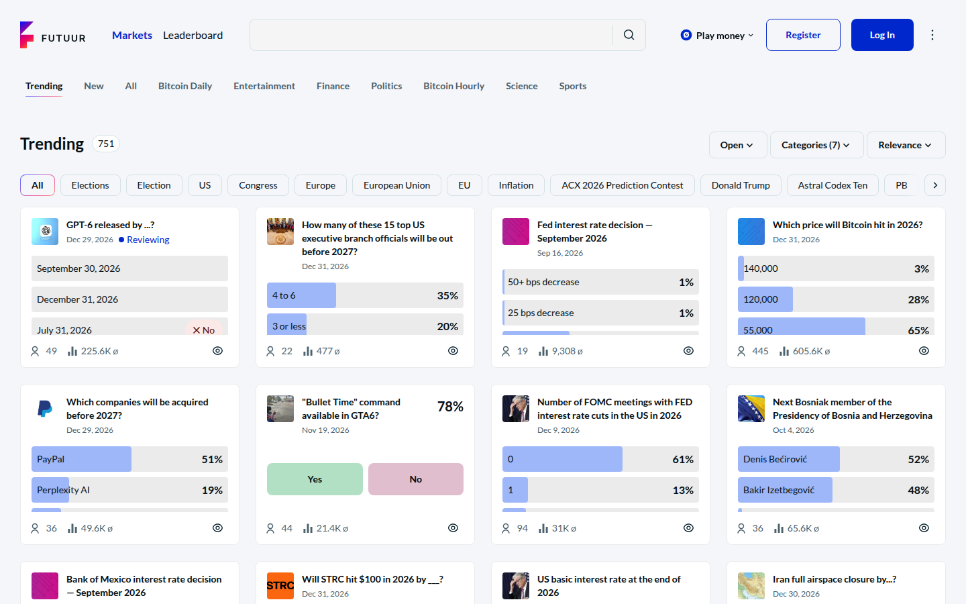Image resolution: width=966 pixels, height=604 pixels.
Task: Click the Iran airspace map thumbnail
Action: 751,586
